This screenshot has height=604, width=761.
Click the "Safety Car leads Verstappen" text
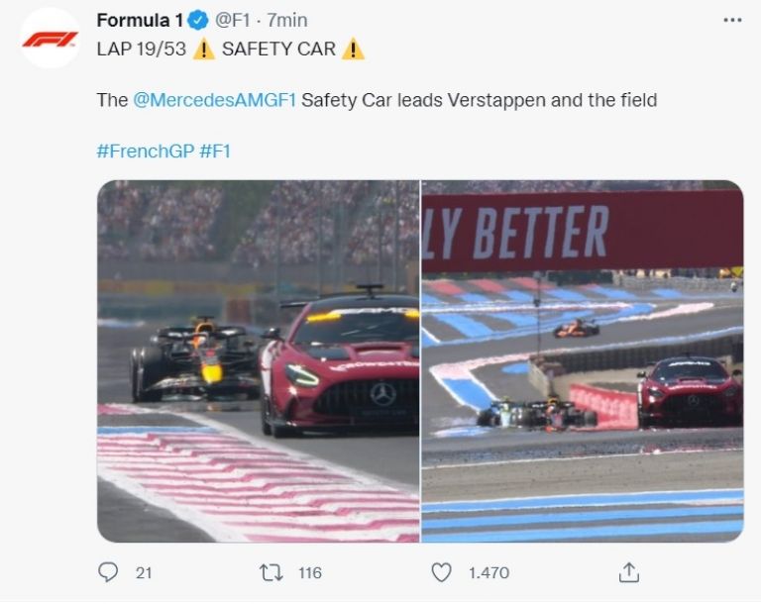pos(406,100)
